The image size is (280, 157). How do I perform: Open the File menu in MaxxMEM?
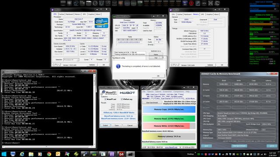tap(144, 92)
